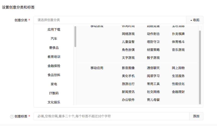Viewport: 217px width, 126px height.
Task: Click the 网络游戏 subcategory
Action: pos(128,34)
